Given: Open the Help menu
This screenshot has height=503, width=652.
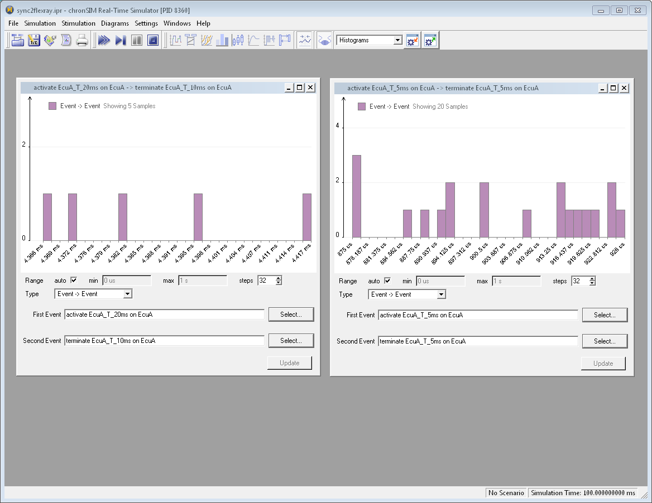Looking at the screenshot, I should (203, 23).
